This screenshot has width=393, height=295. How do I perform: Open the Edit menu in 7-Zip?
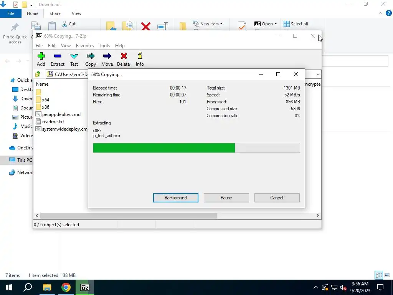coord(52,46)
